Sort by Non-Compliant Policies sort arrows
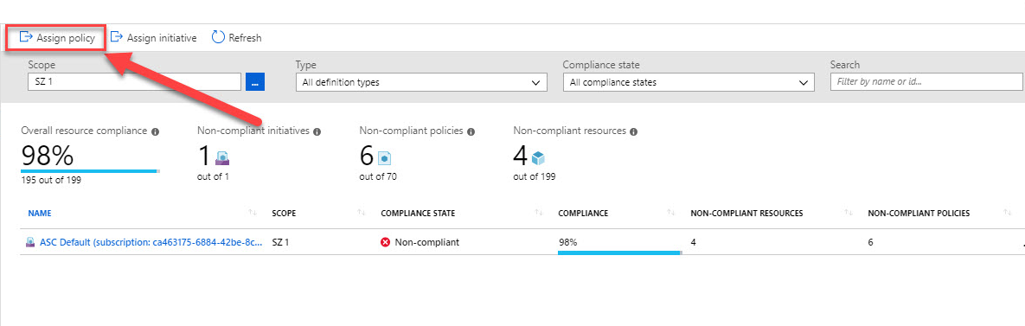 pos(1007,213)
